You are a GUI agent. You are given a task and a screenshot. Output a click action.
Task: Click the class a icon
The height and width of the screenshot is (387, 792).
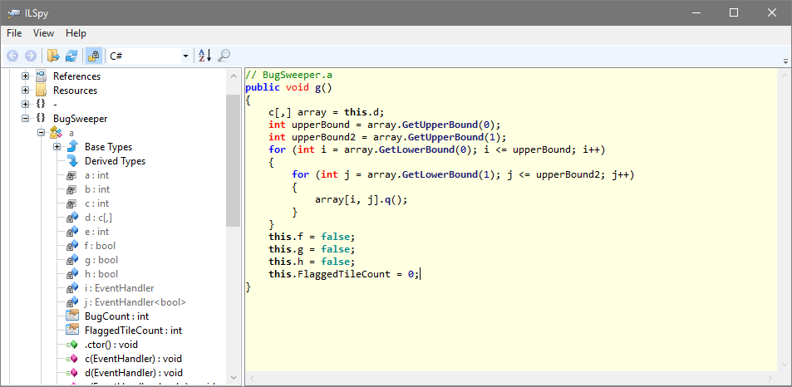56,133
